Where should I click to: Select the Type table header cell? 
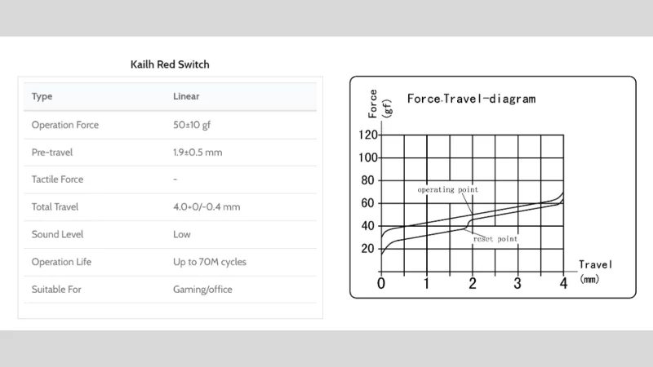(42, 96)
